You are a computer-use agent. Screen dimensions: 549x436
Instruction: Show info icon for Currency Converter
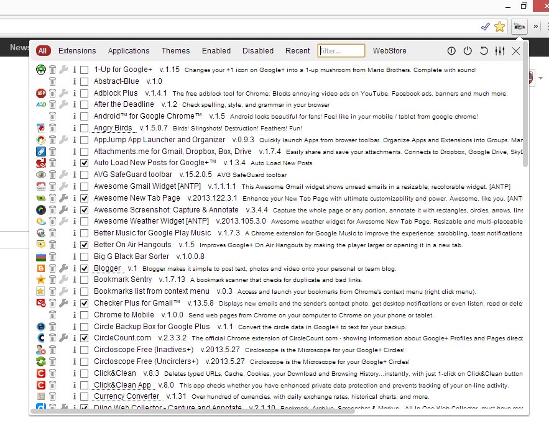[x=74, y=396]
